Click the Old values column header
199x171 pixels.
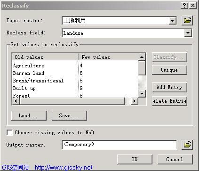coord(45,57)
